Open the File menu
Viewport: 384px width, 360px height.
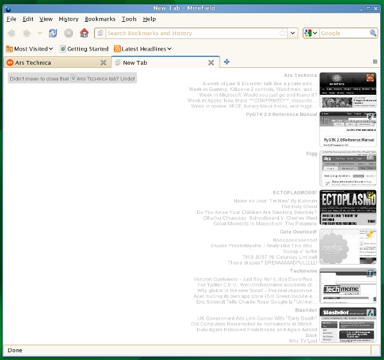[12, 19]
